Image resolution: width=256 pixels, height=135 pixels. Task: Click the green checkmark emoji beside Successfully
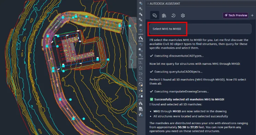pyautogui.click(x=151, y=99)
